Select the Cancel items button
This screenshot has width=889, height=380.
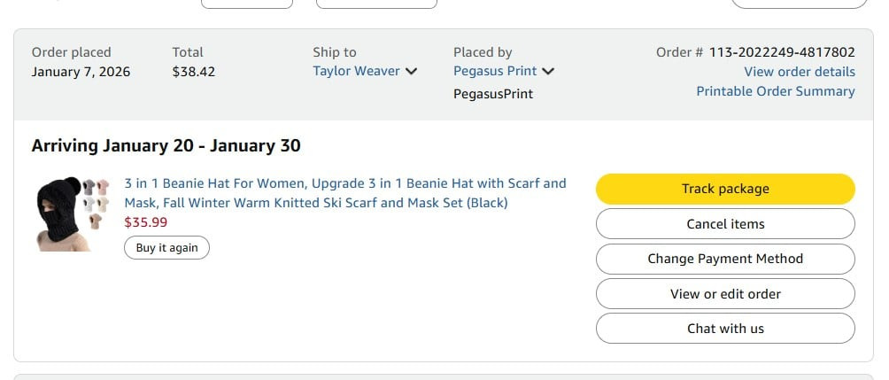coord(724,224)
